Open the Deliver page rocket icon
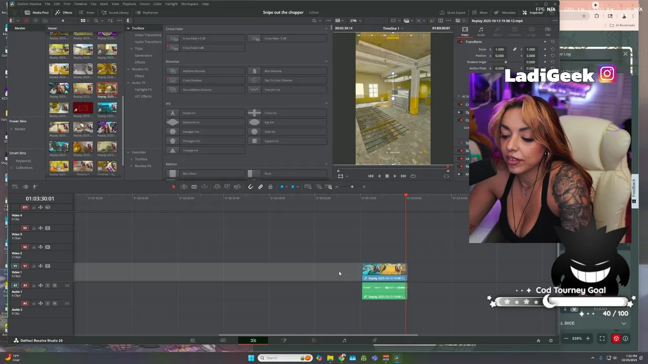The image size is (648, 364). [375, 340]
